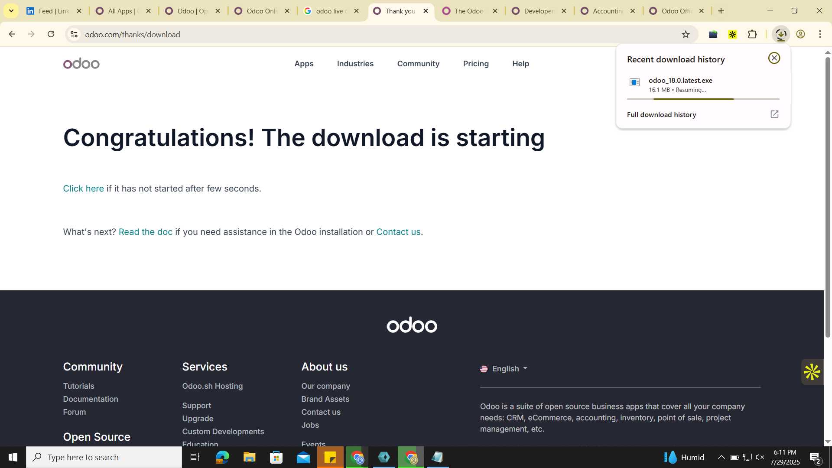Open Chrome downloads toolbar icon
The width and height of the screenshot is (832, 468).
click(781, 35)
